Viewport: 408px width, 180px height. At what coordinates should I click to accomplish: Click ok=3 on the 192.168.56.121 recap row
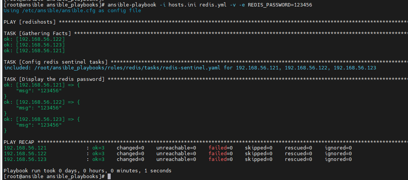(98, 148)
